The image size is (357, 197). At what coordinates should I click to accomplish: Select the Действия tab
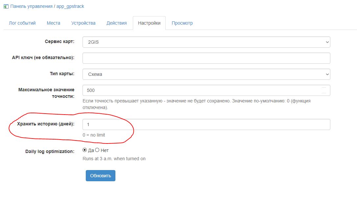coord(116,23)
